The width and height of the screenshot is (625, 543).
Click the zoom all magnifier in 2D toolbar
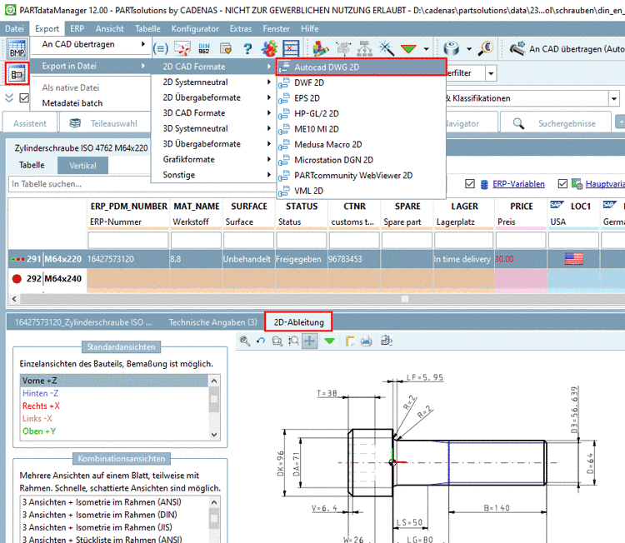[245, 341]
